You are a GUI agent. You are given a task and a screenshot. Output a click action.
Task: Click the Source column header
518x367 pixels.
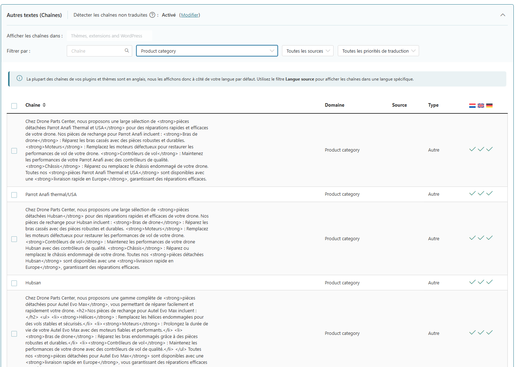(399, 105)
